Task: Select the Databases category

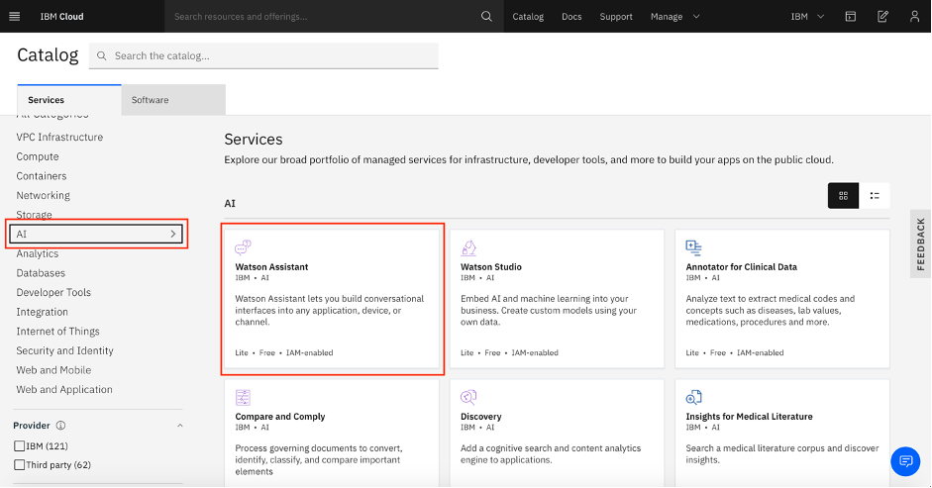Action: [x=41, y=273]
